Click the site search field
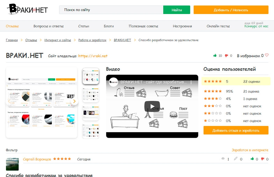This screenshot has width=274, height=177. pyautogui.click(x=111, y=10)
